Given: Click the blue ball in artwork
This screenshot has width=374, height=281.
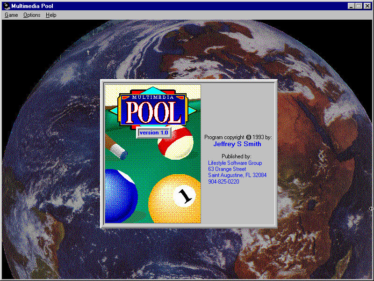Looking at the screenshot, I should [x=121, y=196].
